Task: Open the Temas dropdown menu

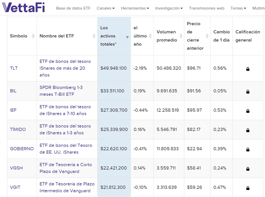Action: [238, 8]
